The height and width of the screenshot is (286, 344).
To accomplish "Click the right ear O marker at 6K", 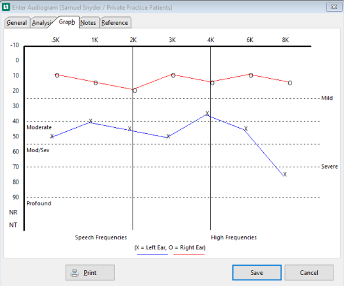I will pos(251,75).
